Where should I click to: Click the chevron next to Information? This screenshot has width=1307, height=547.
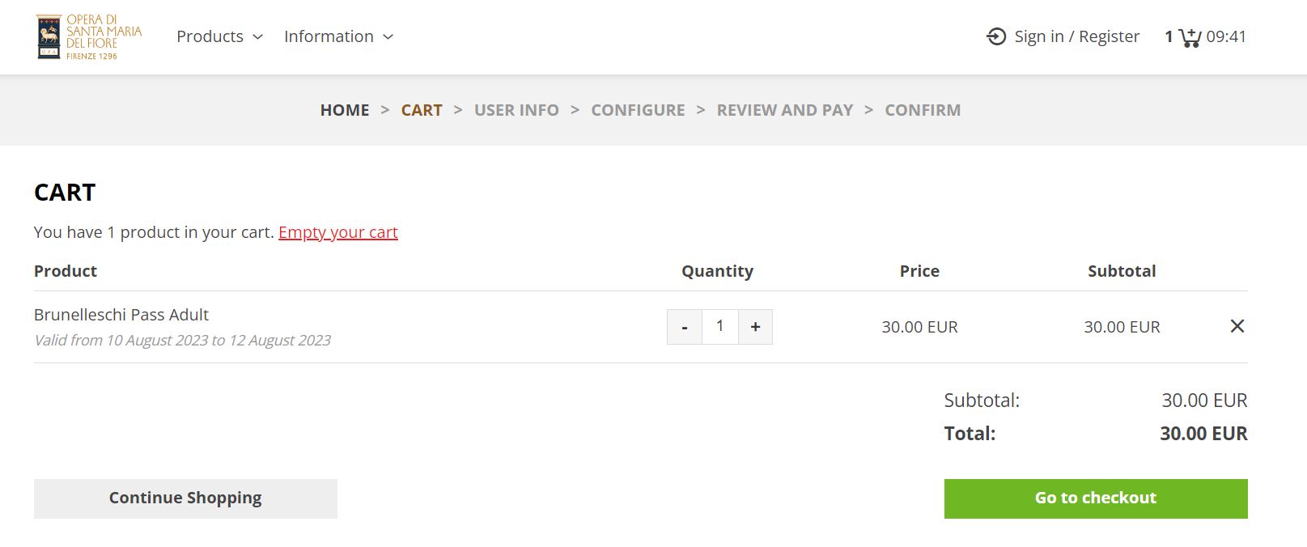pyautogui.click(x=388, y=37)
